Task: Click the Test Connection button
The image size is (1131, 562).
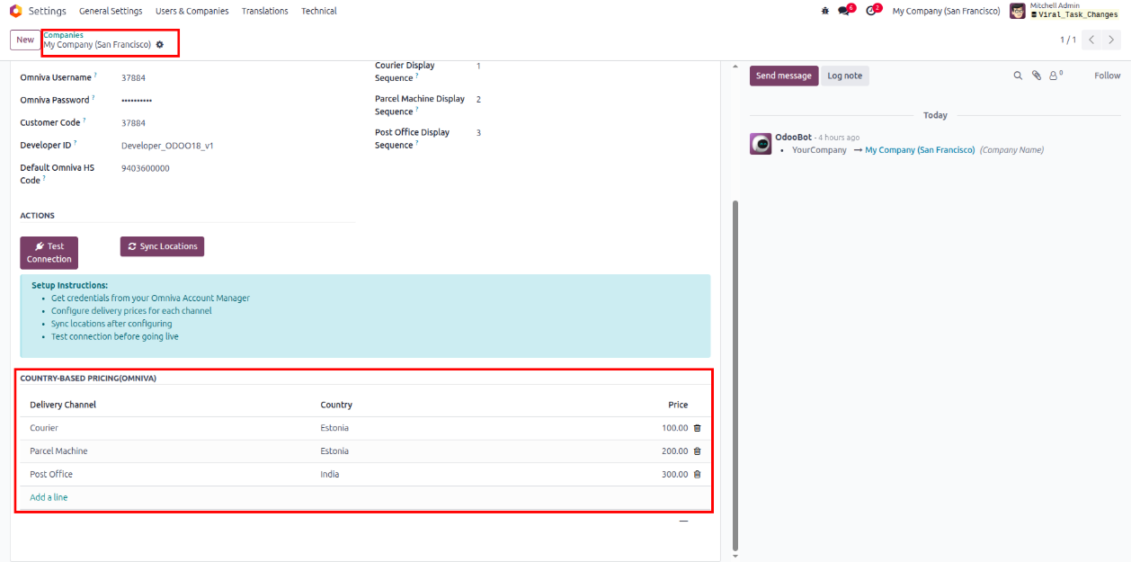Action: [49, 253]
